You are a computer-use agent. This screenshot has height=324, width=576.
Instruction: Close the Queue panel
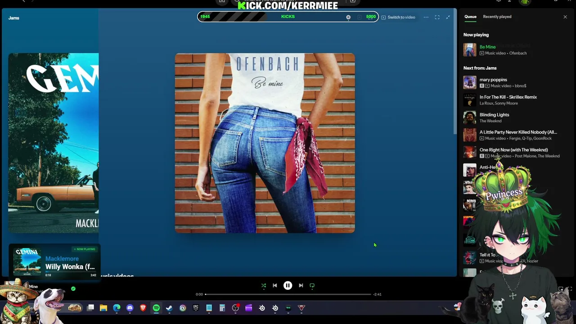click(x=565, y=17)
